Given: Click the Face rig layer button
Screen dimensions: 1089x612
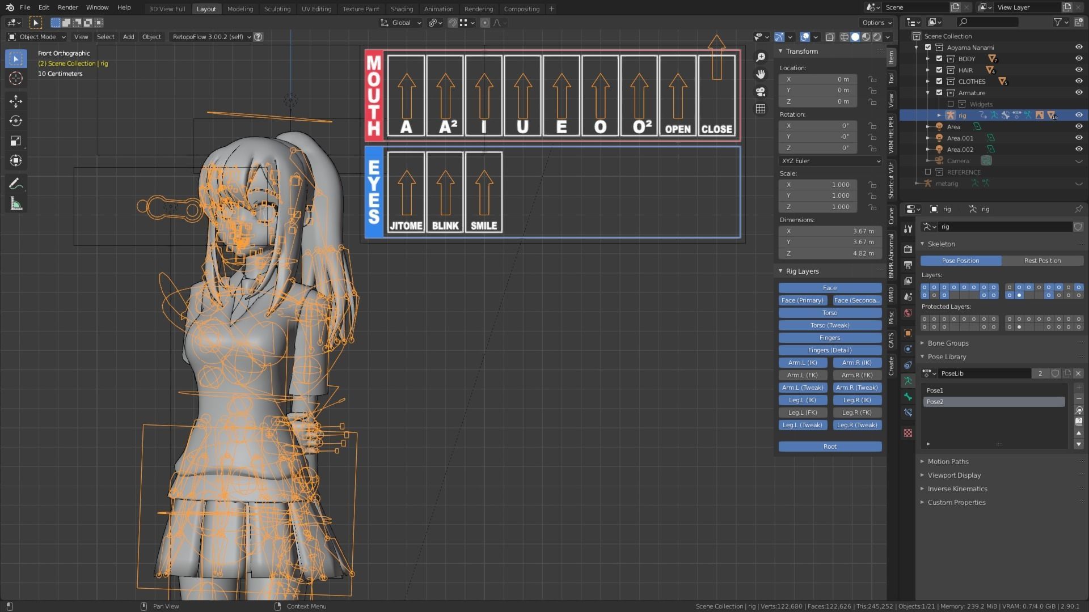Looking at the screenshot, I should click(x=830, y=288).
